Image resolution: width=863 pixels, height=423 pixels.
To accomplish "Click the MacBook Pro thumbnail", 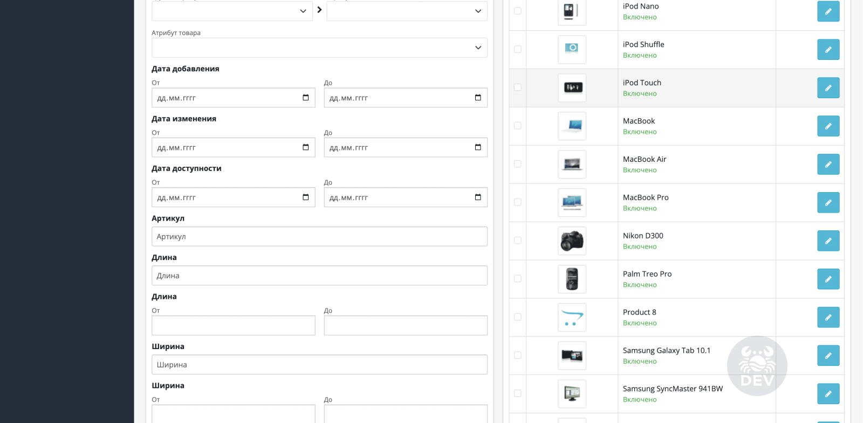I will click(572, 203).
